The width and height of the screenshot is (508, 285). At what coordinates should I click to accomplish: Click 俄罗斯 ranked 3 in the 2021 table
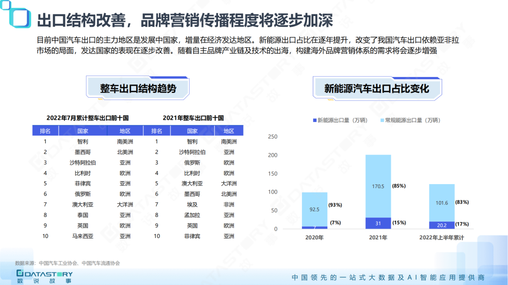(192, 163)
